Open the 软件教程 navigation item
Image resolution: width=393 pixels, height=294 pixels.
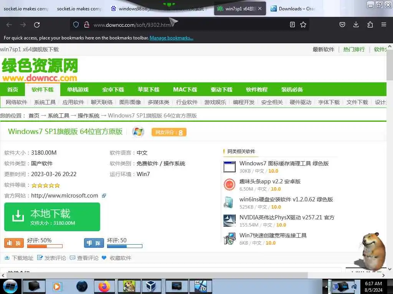[x=257, y=90]
